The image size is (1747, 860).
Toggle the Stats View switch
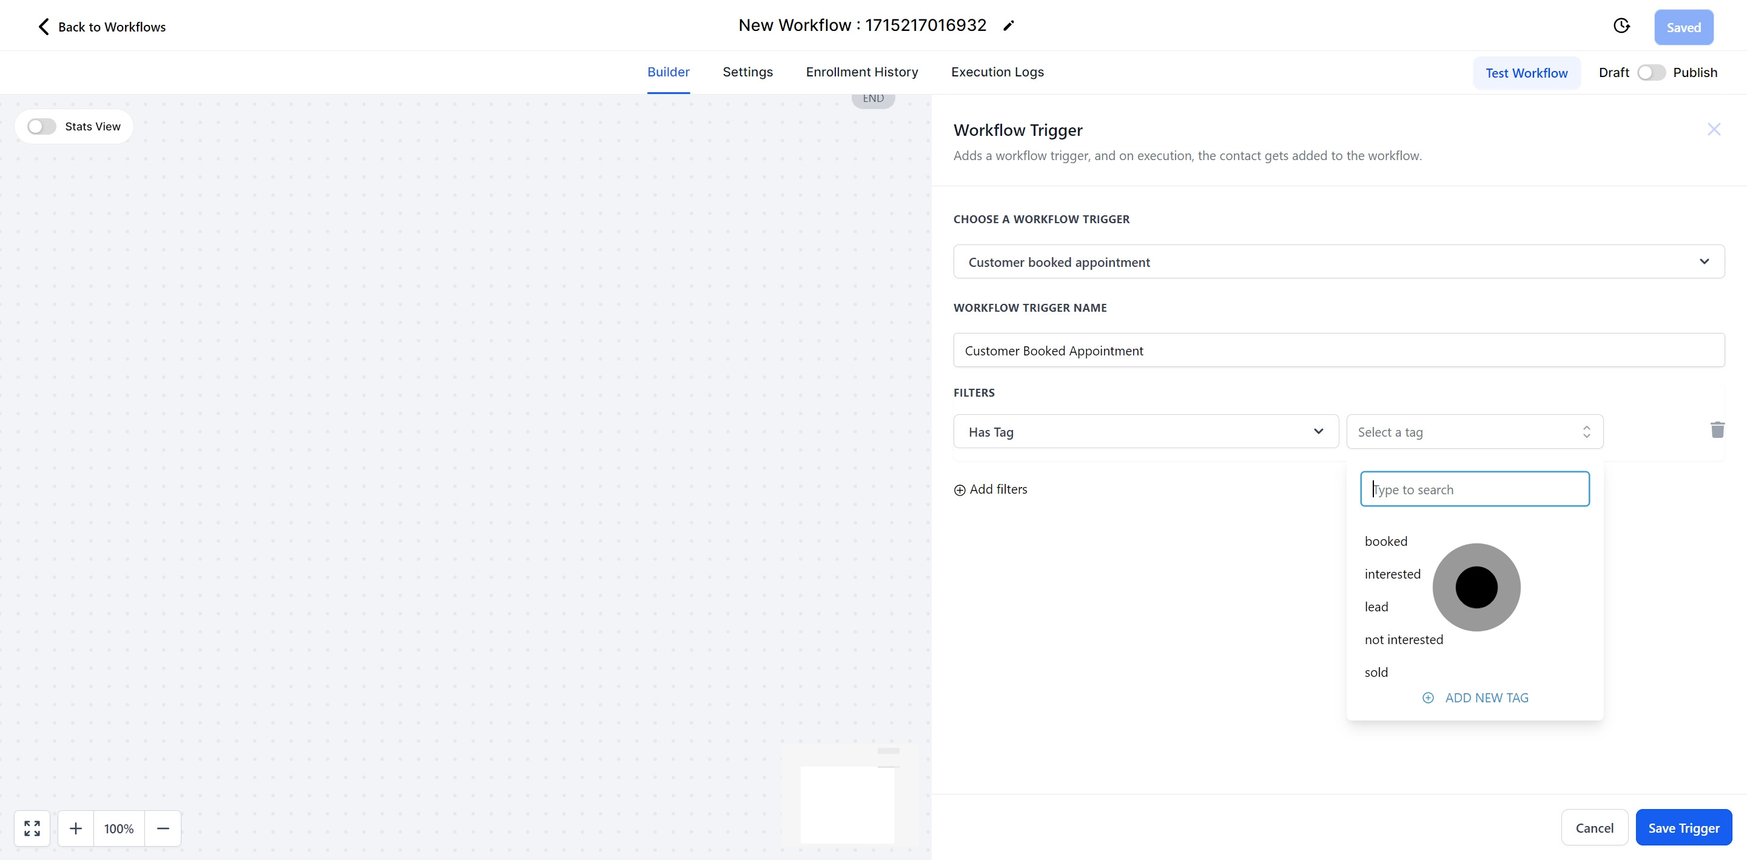41,127
